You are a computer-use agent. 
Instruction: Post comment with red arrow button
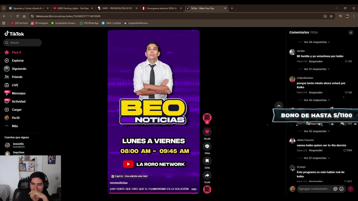pos(350,189)
